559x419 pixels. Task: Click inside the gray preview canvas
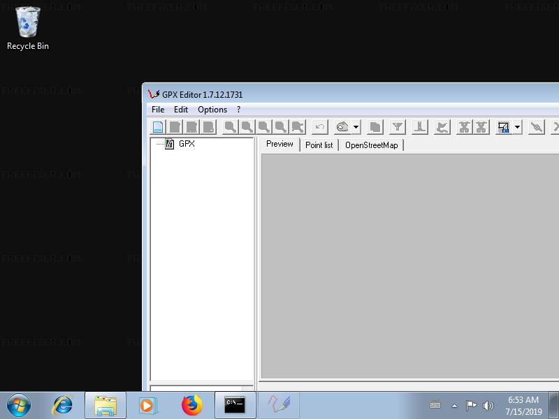[410, 266]
